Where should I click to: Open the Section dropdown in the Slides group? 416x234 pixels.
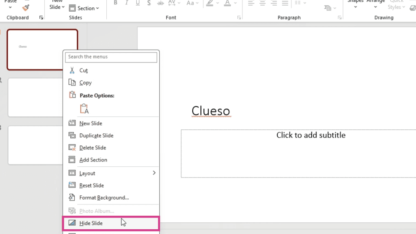(x=84, y=8)
